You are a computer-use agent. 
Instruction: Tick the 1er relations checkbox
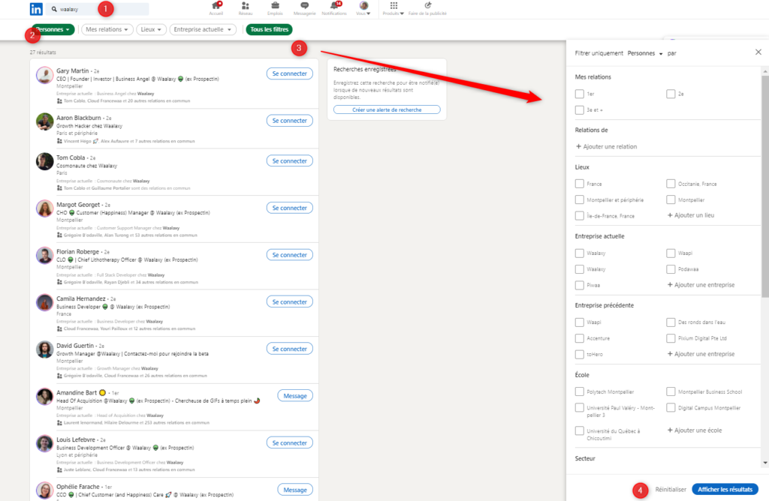[x=580, y=94]
